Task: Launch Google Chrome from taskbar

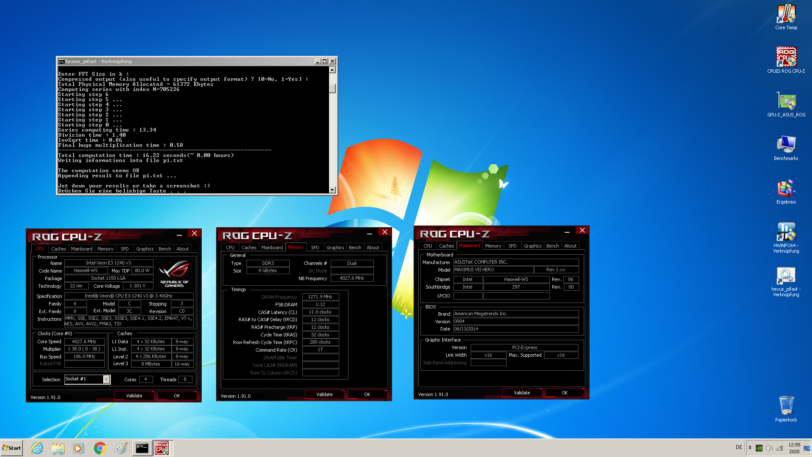Action: pyautogui.click(x=100, y=448)
